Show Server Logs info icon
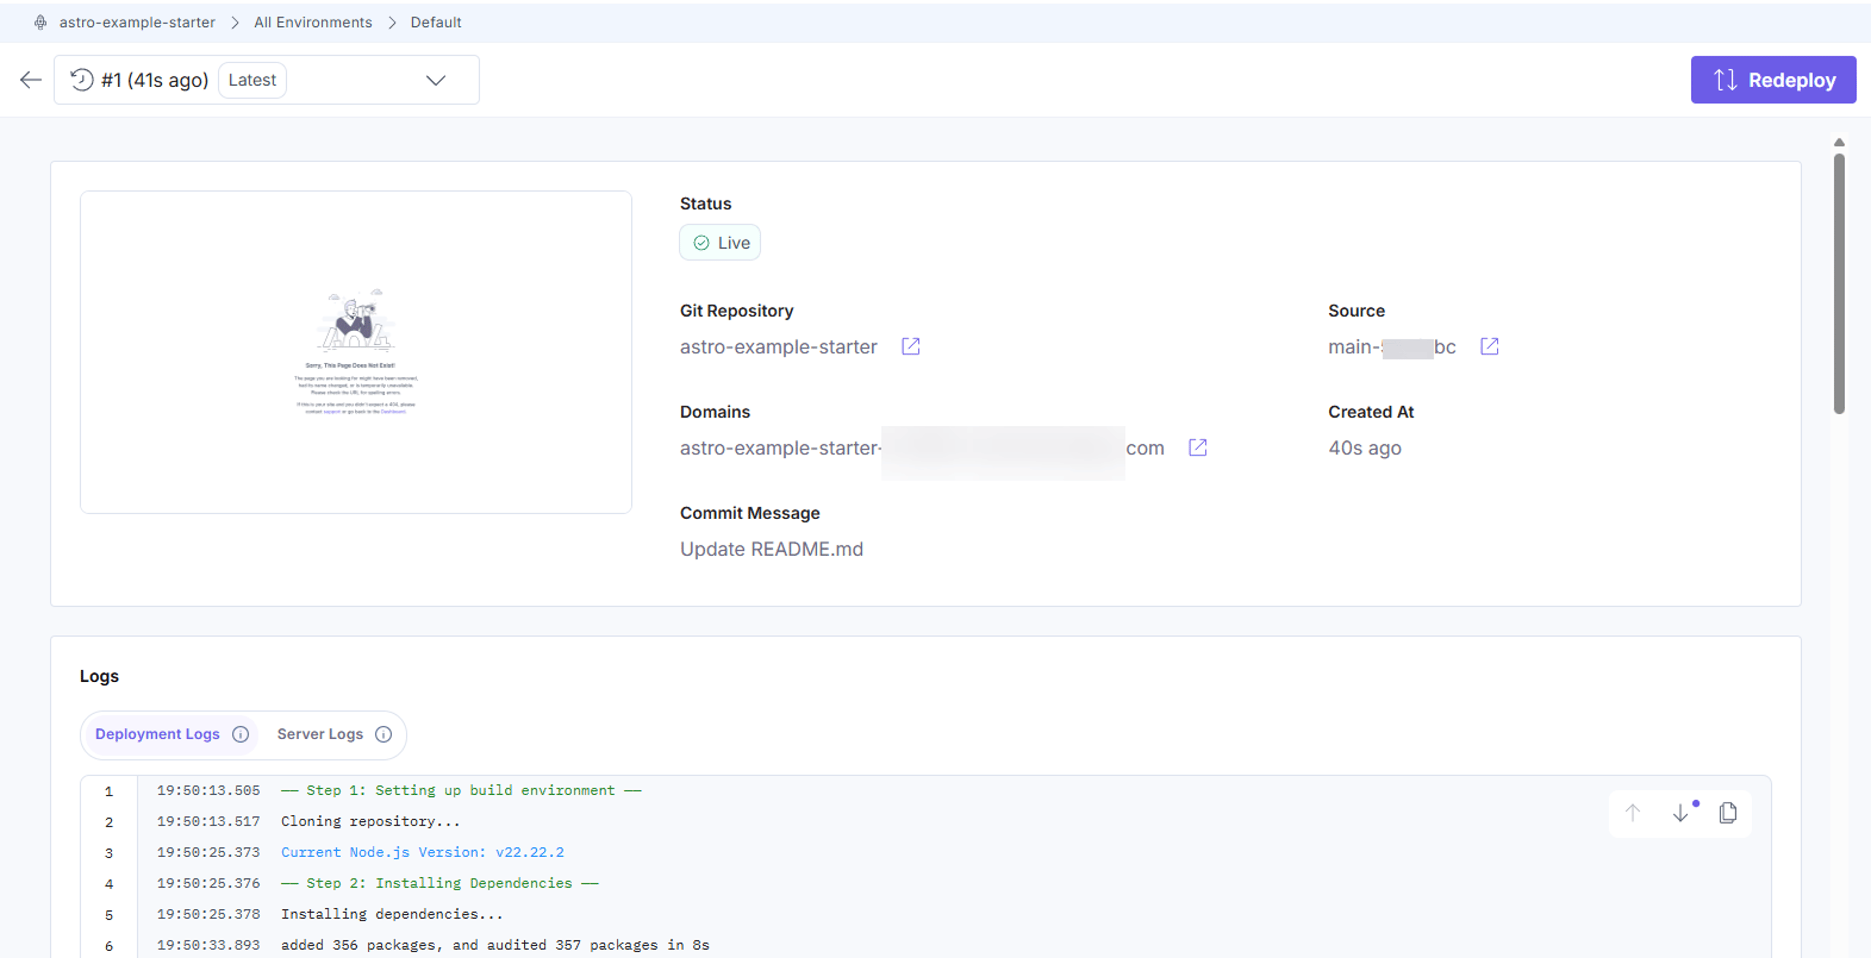Image resolution: width=1871 pixels, height=958 pixels. point(383,734)
